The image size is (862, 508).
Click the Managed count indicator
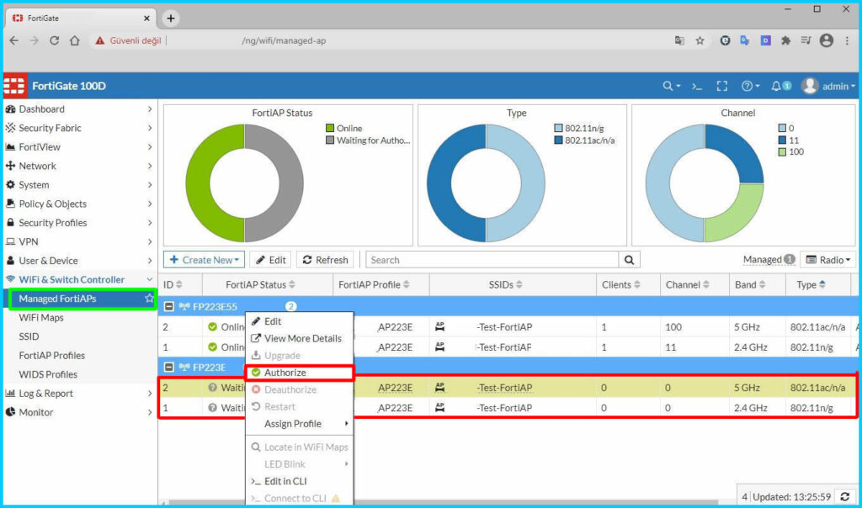tap(769, 260)
